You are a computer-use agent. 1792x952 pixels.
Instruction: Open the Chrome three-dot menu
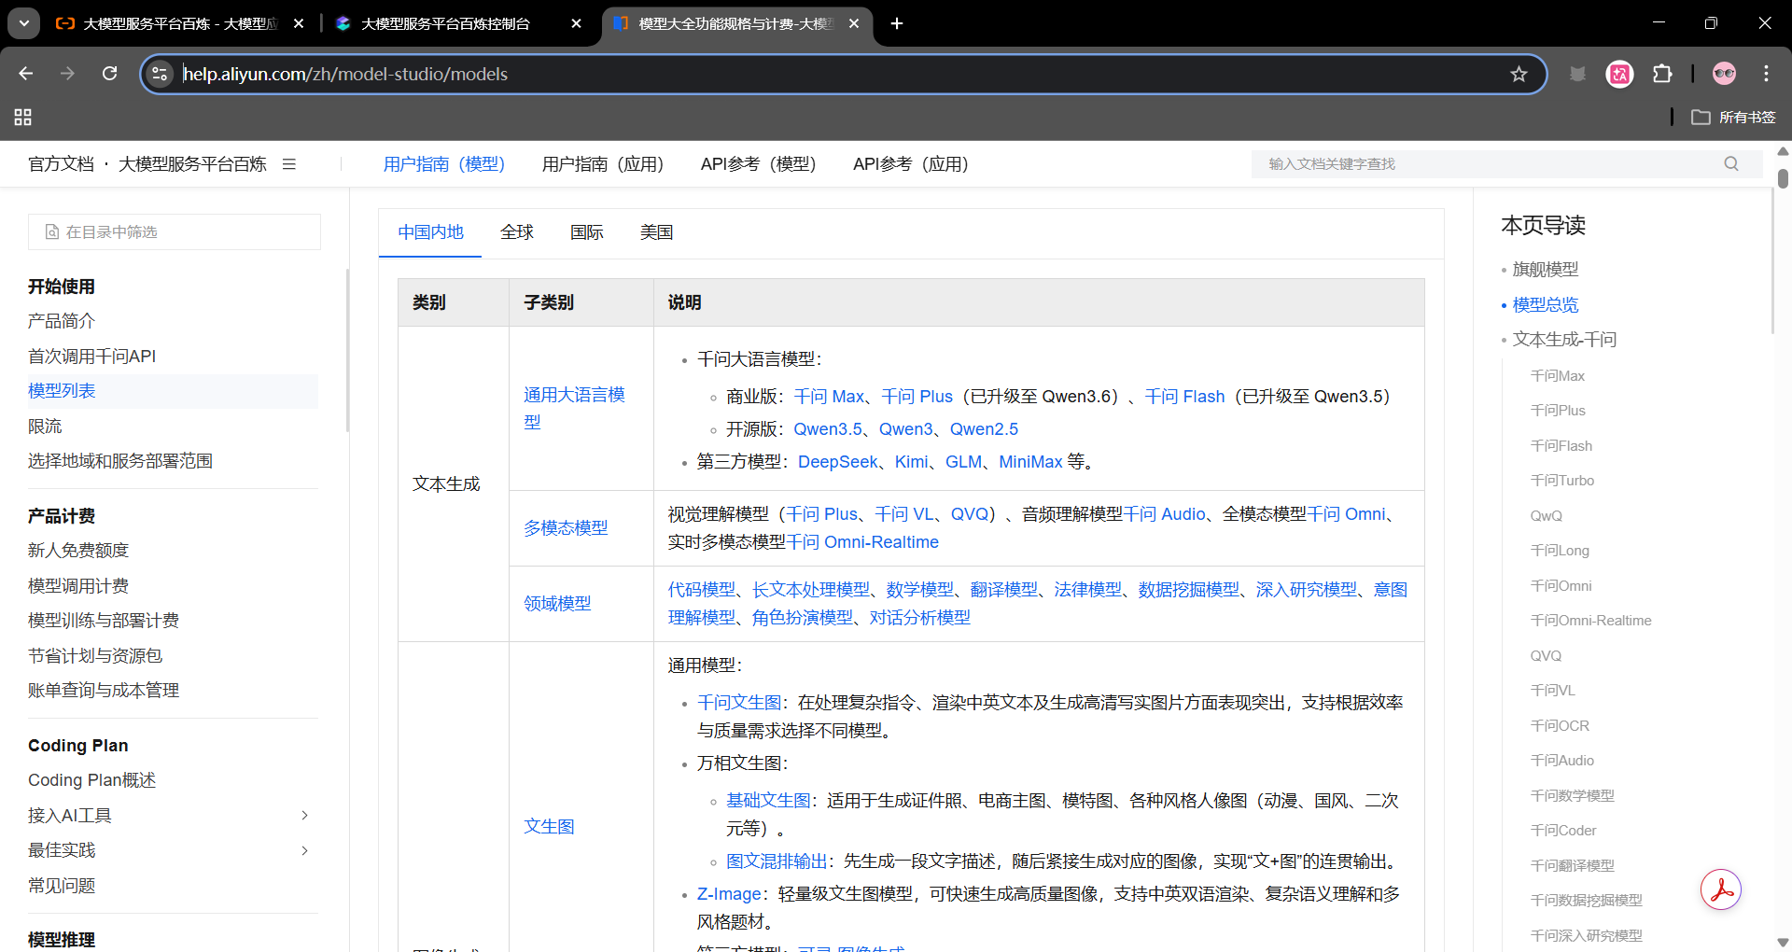[x=1766, y=74]
